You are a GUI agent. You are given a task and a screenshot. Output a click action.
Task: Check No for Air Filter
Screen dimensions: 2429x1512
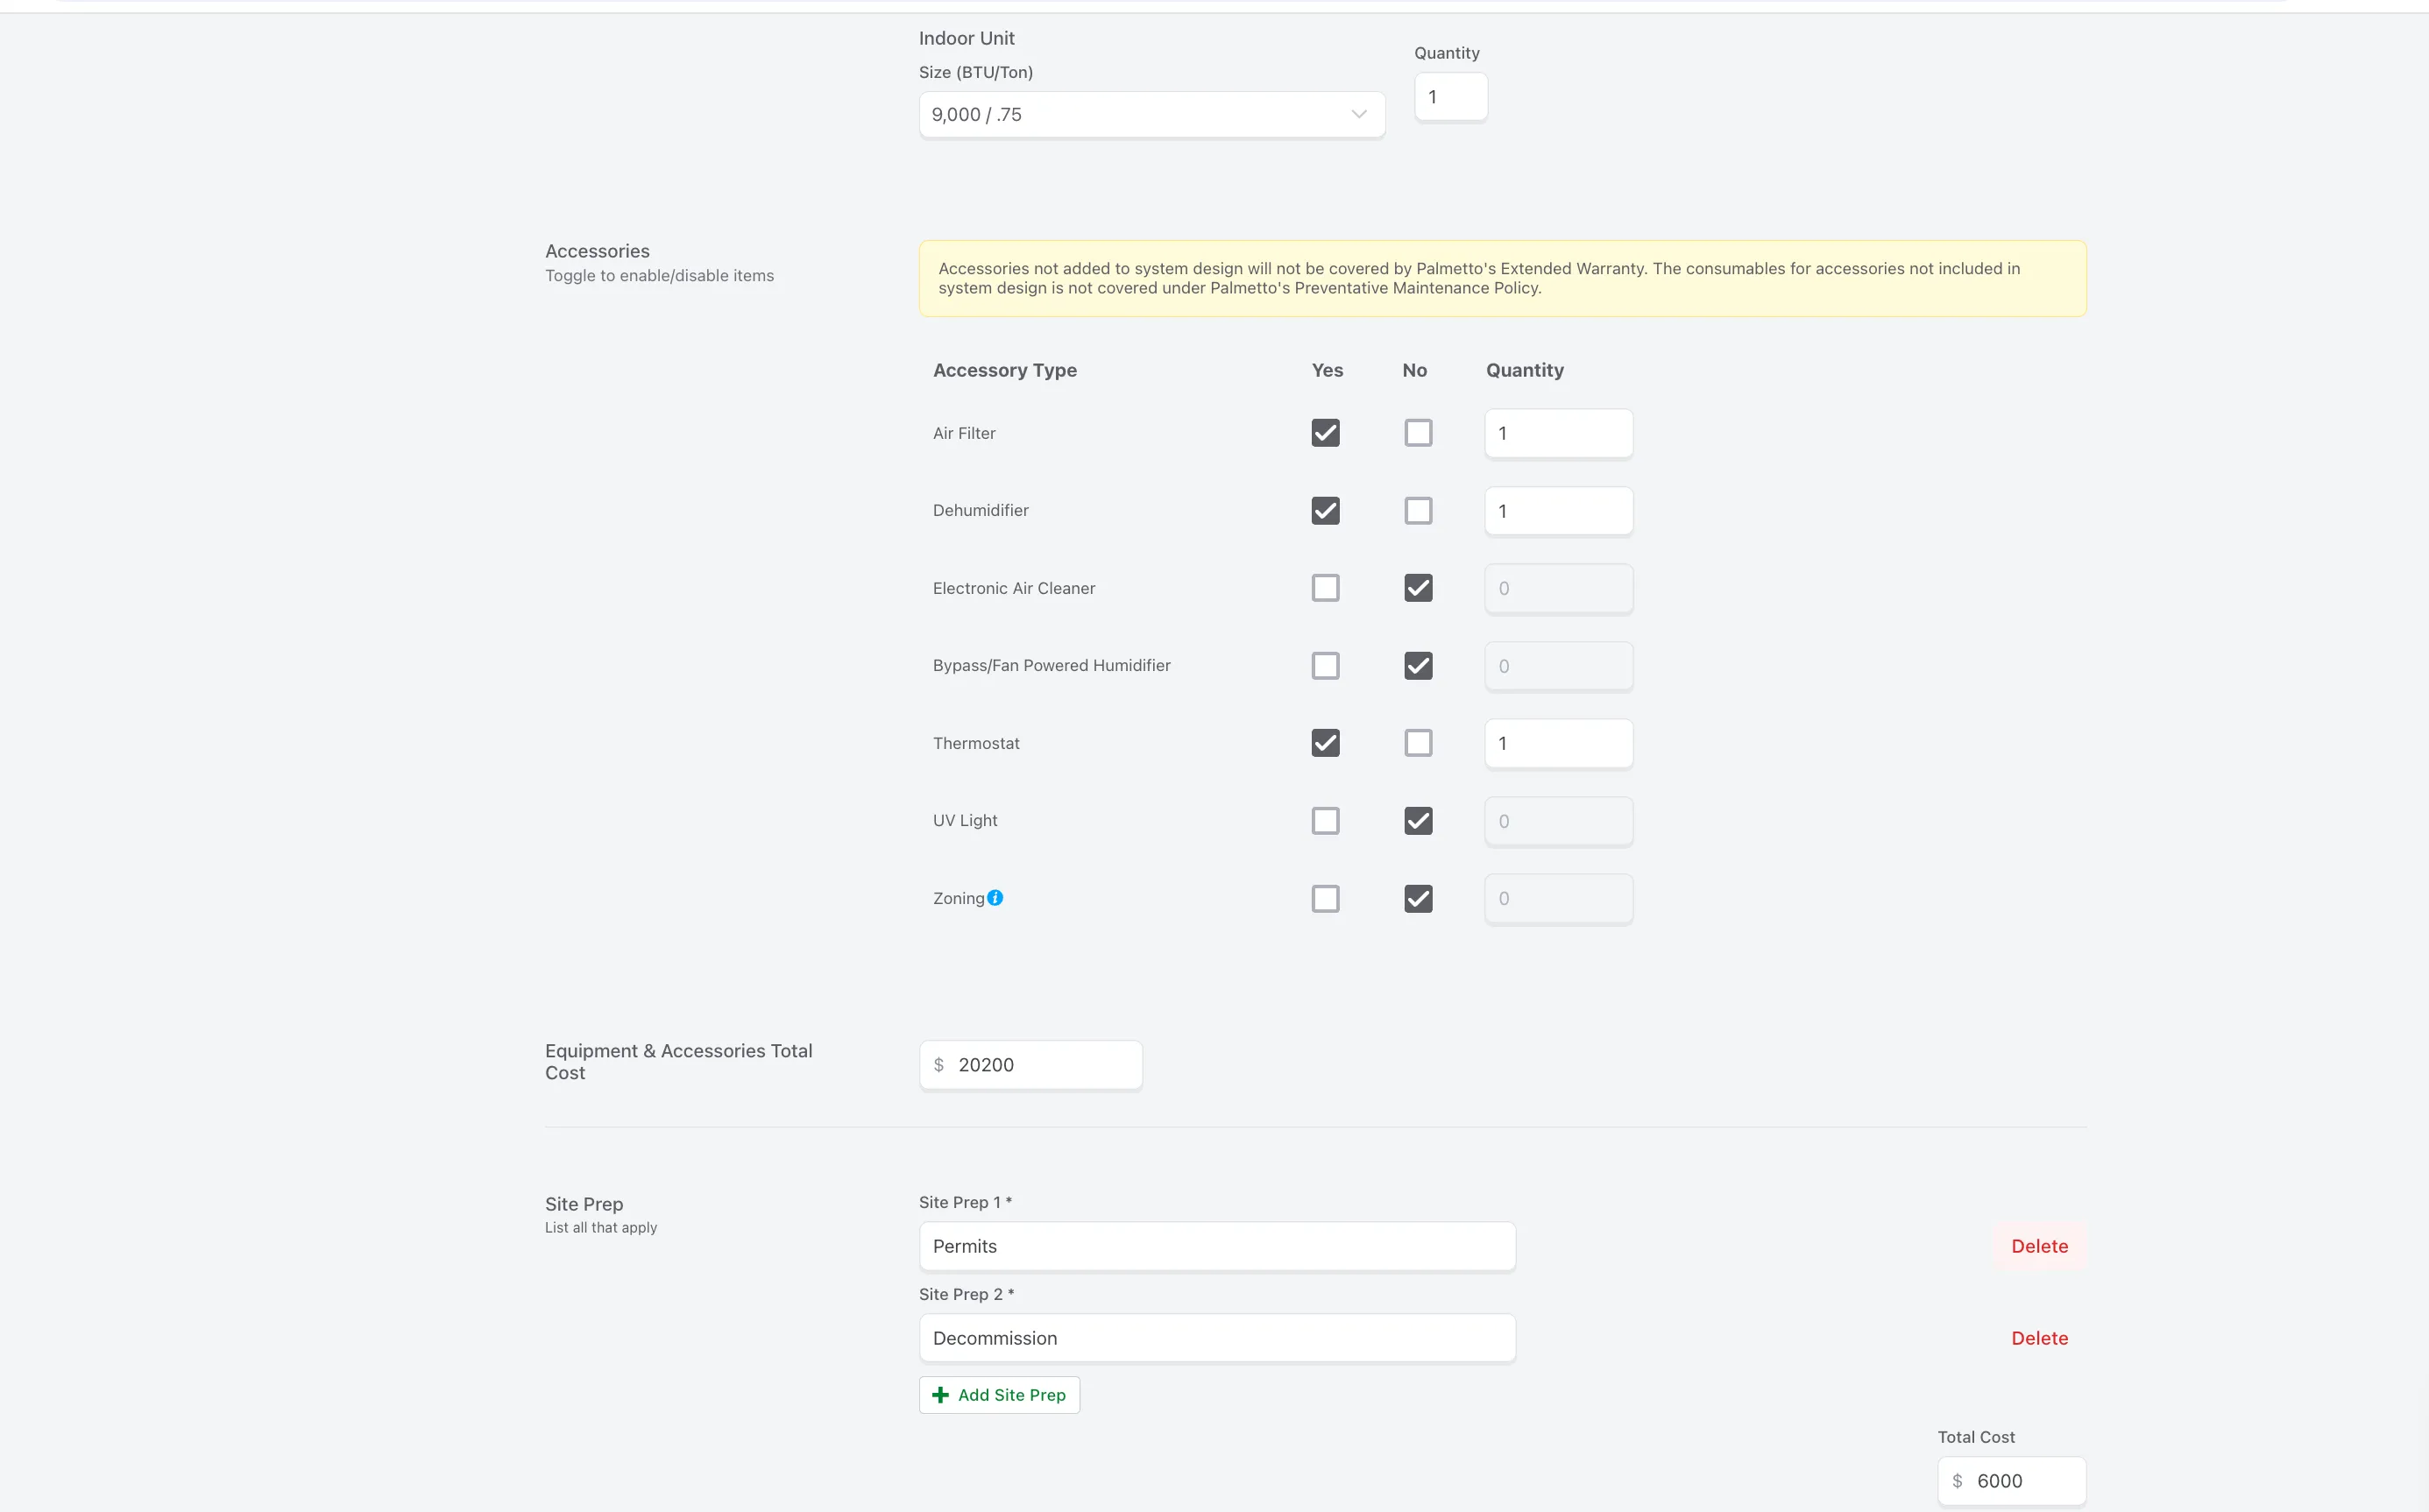pyautogui.click(x=1418, y=433)
